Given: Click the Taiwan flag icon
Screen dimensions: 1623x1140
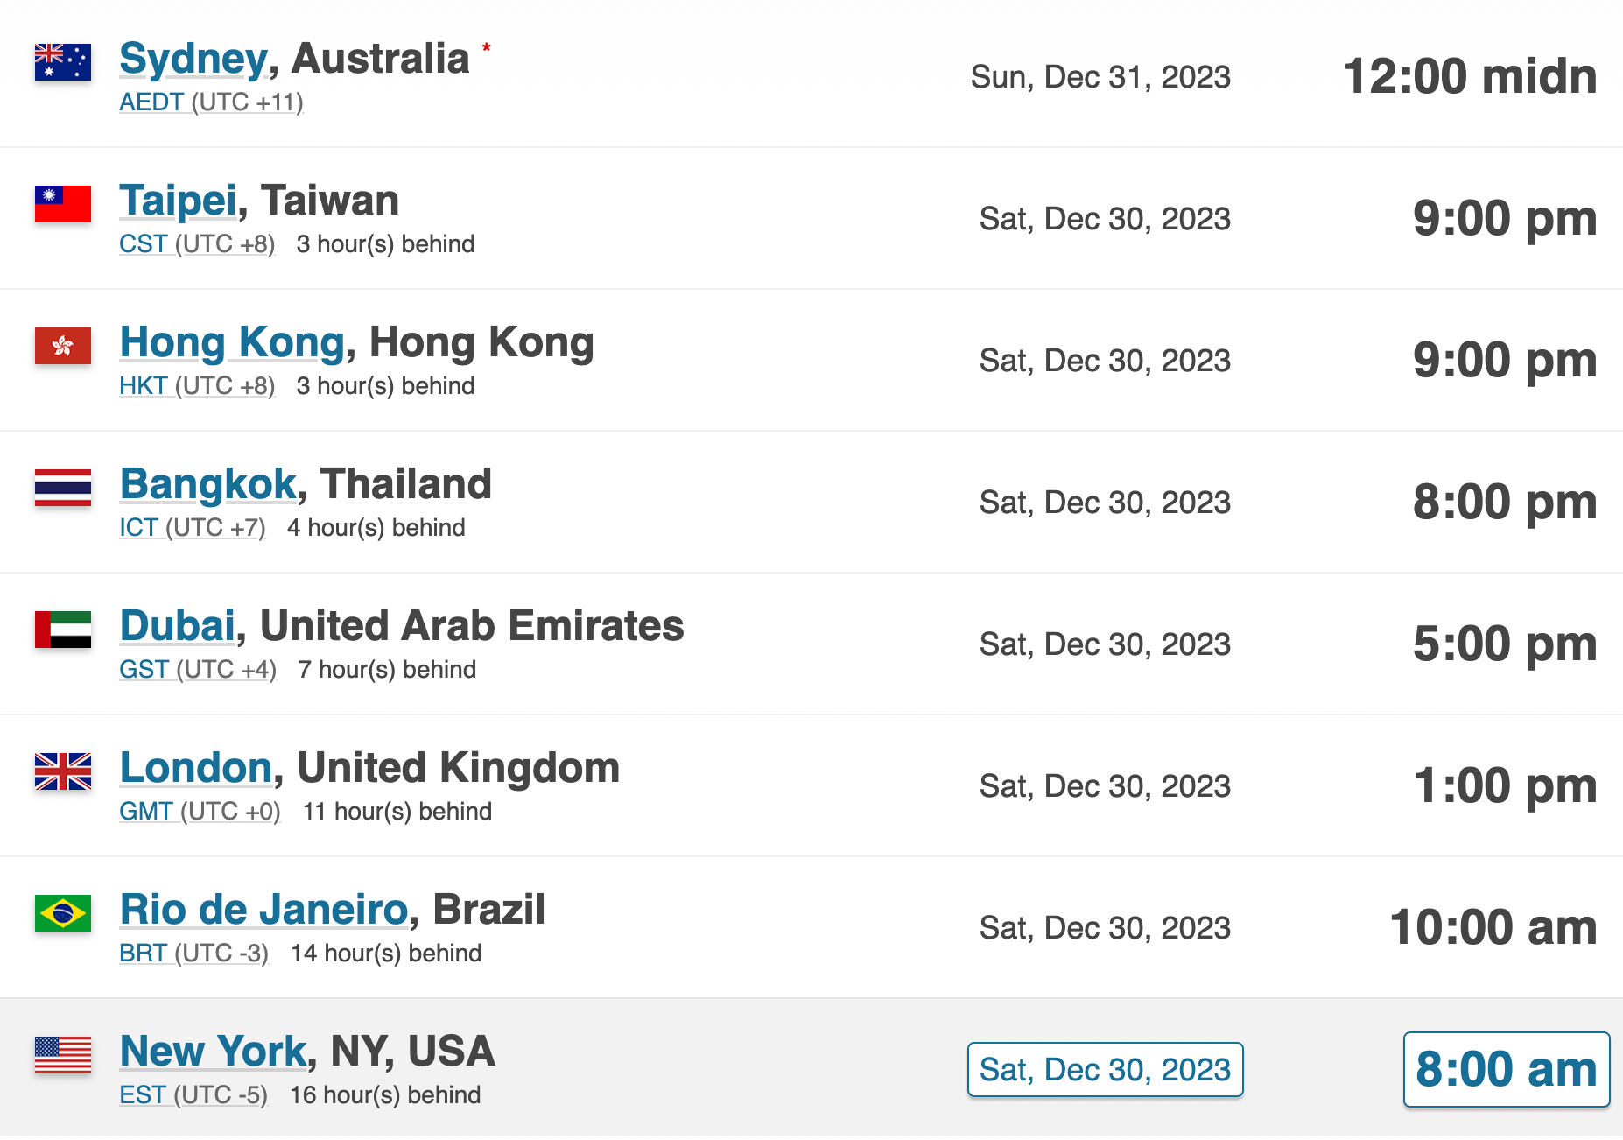Looking at the screenshot, I should (x=61, y=204).
